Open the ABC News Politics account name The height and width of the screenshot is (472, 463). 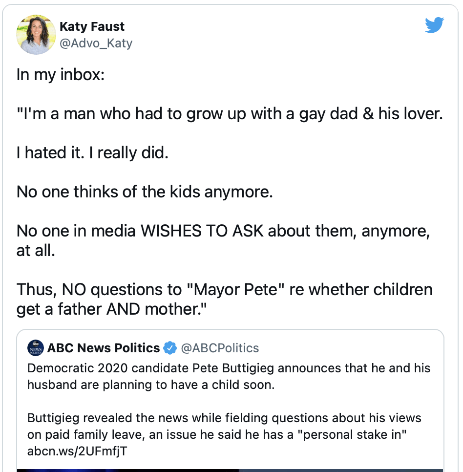pyautogui.click(x=104, y=348)
